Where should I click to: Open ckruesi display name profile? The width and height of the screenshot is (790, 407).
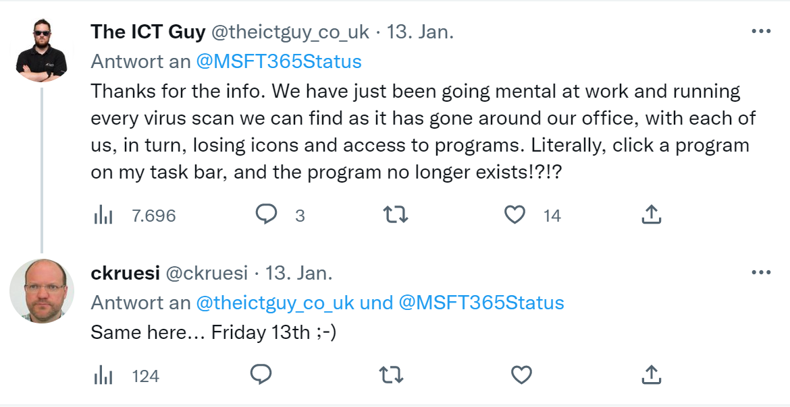tap(125, 273)
